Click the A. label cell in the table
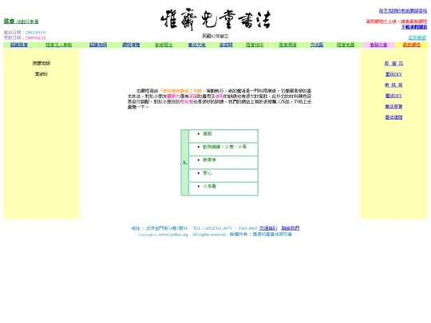Image resolution: width=431 pixels, height=323 pixels. click(184, 163)
